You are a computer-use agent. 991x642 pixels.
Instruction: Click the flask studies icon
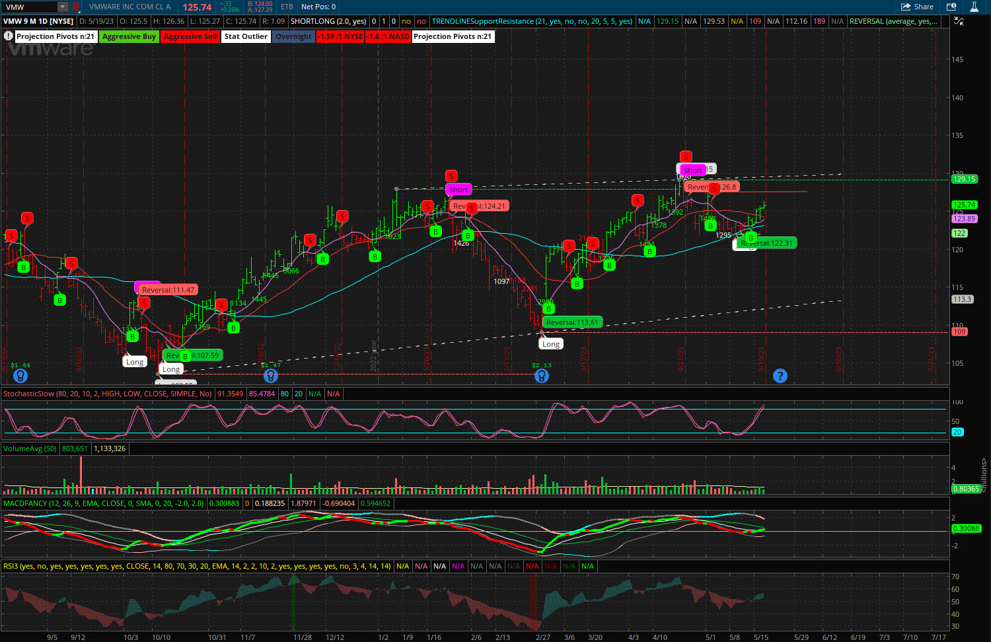tap(974, 7)
